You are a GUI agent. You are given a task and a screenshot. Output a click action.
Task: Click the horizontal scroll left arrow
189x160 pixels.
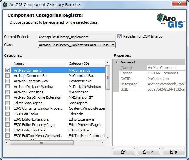[7, 143]
